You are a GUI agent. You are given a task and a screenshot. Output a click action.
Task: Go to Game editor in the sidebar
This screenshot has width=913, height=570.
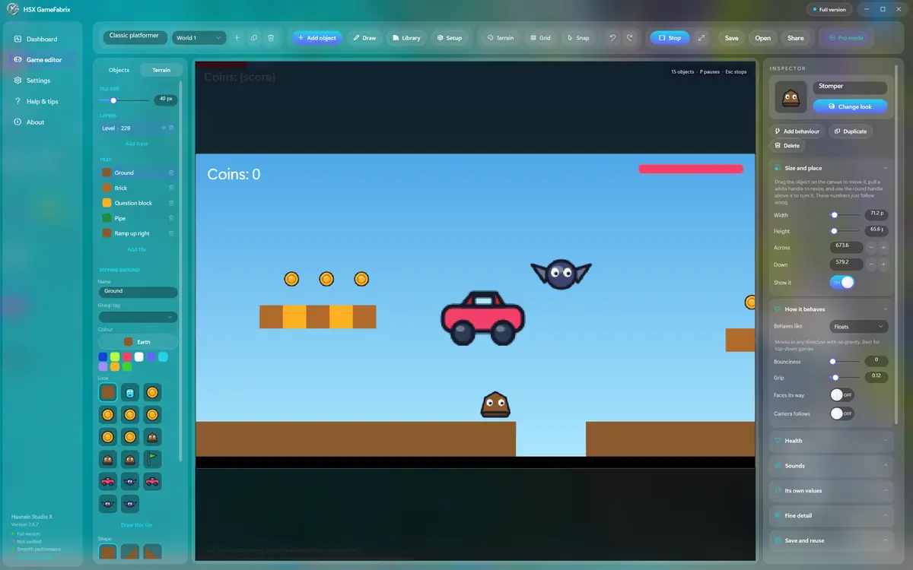click(x=44, y=59)
